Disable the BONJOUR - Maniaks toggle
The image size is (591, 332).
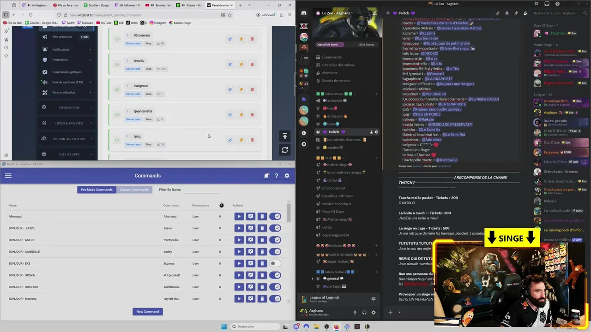click(x=275, y=299)
